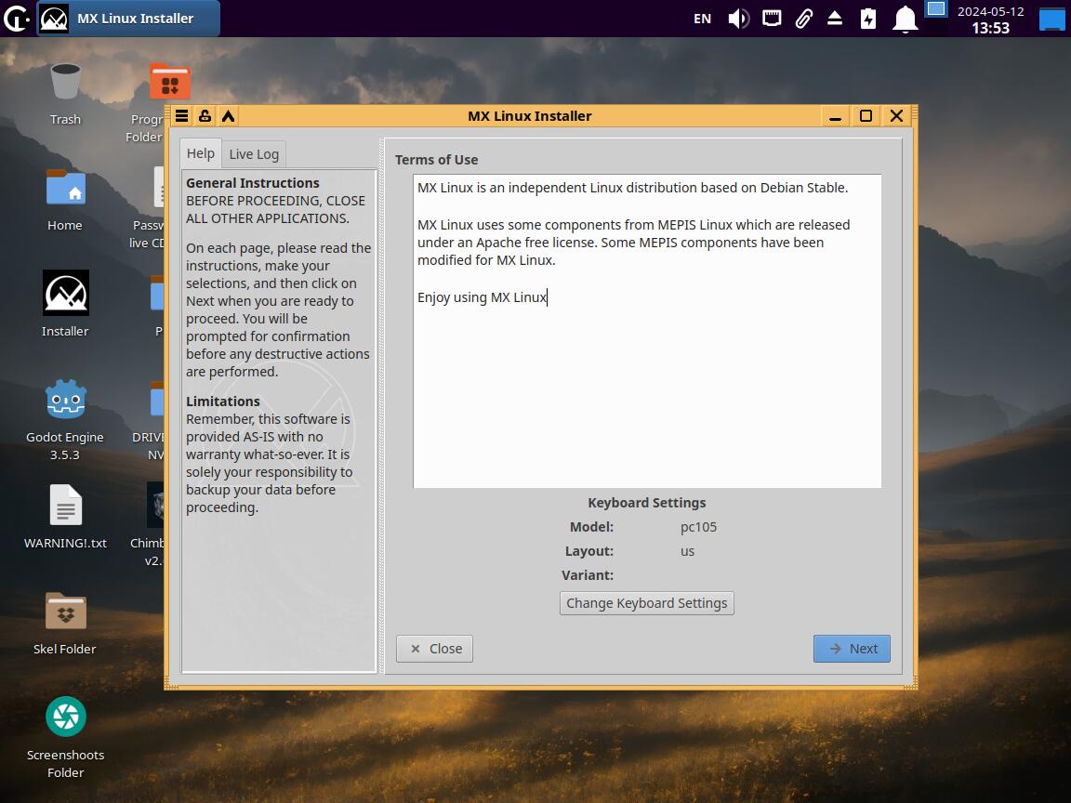Switch to the Help tab
Screen dimensions: 1071x803
[x=201, y=153]
